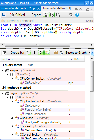This screenshot has width=94, height=140.
Task: Click Export to Graph button
Action: 73,53
